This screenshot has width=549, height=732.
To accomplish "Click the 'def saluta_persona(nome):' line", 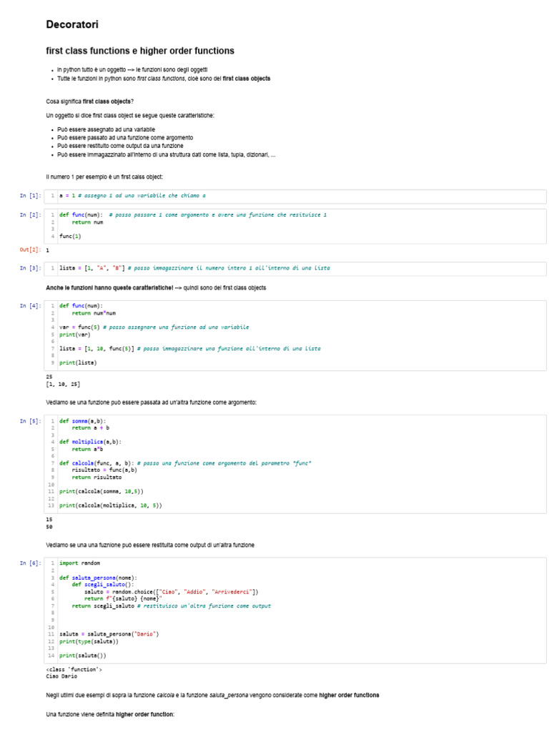I will pyautogui.click(x=98, y=578).
